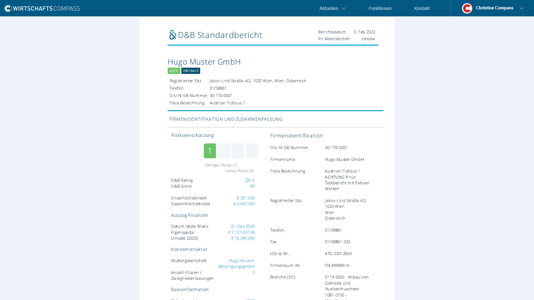Click the header Telefon value 01/58861
The width and height of the screenshot is (534, 300).
tap(218, 88)
